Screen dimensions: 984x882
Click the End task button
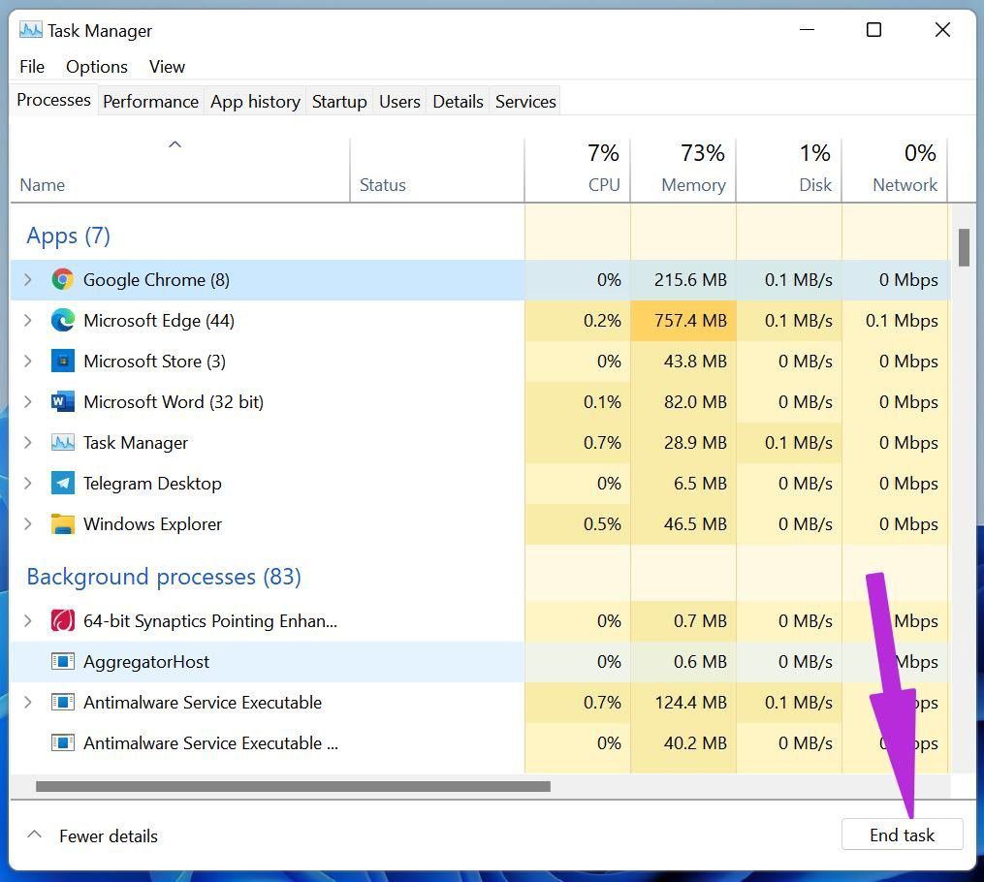902,835
